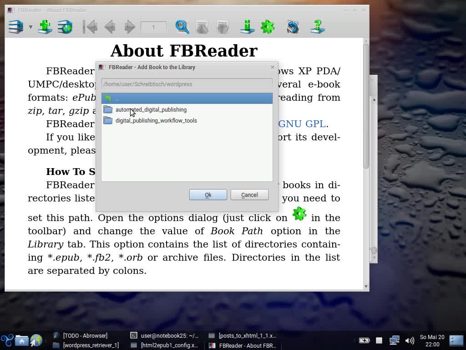The image size is (466, 350).
Task: Click the page number field in toolbar
Action: point(154,27)
